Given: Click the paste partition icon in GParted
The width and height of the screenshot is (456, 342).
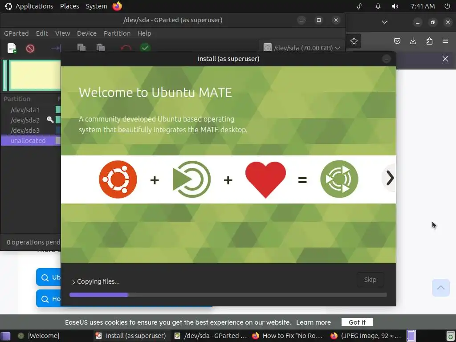Looking at the screenshot, I should pos(100,48).
